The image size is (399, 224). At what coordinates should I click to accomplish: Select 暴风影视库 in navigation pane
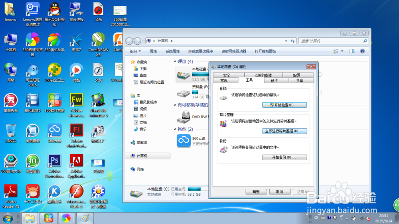(x=146, y=102)
